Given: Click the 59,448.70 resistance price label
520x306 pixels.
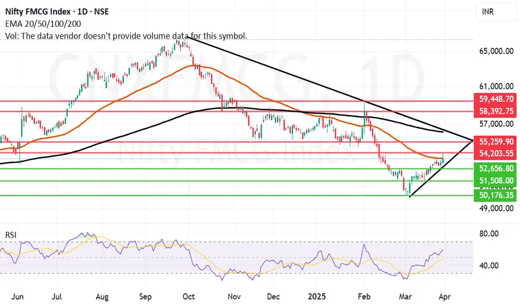Looking at the screenshot, I should tap(495, 99).
